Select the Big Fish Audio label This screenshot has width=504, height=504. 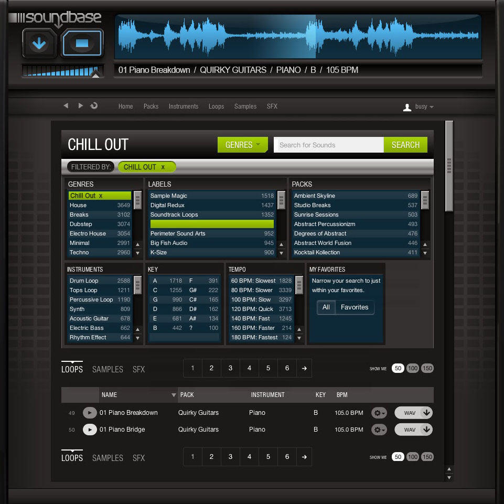coord(212,243)
